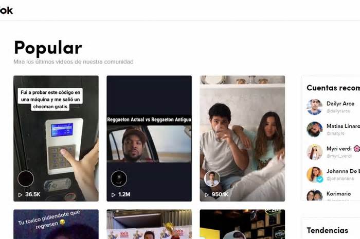Open the @johananana username link
The width and height of the screenshot is (360, 239).
(x=340, y=178)
